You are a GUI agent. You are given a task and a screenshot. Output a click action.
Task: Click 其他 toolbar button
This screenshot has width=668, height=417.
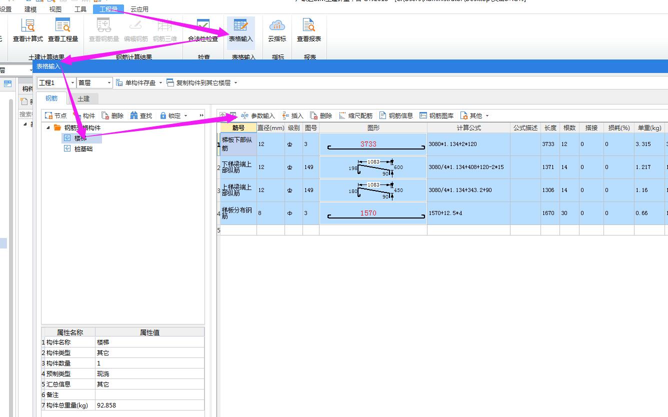(471, 115)
